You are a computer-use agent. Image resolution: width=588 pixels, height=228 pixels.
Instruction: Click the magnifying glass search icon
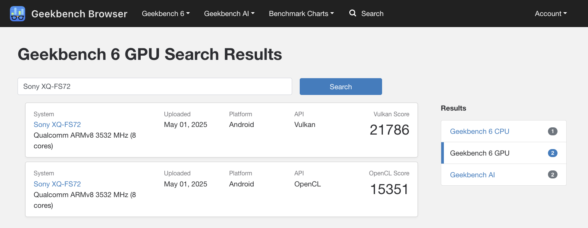pyautogui.click(x=353, y=13)
